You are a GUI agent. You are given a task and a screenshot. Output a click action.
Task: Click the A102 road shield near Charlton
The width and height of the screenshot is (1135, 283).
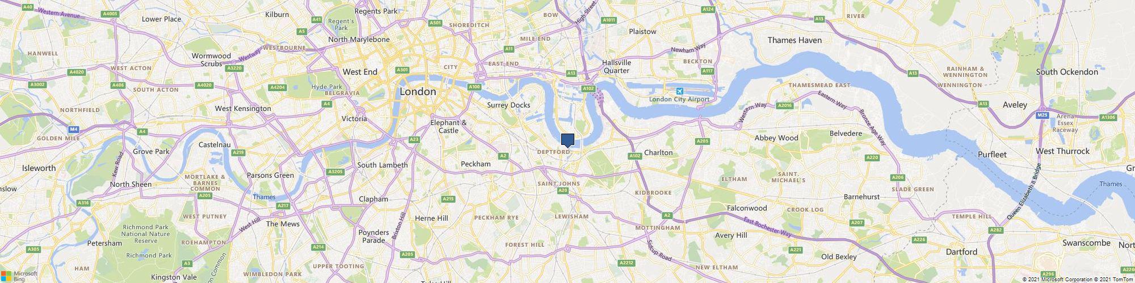click(634, 156)
